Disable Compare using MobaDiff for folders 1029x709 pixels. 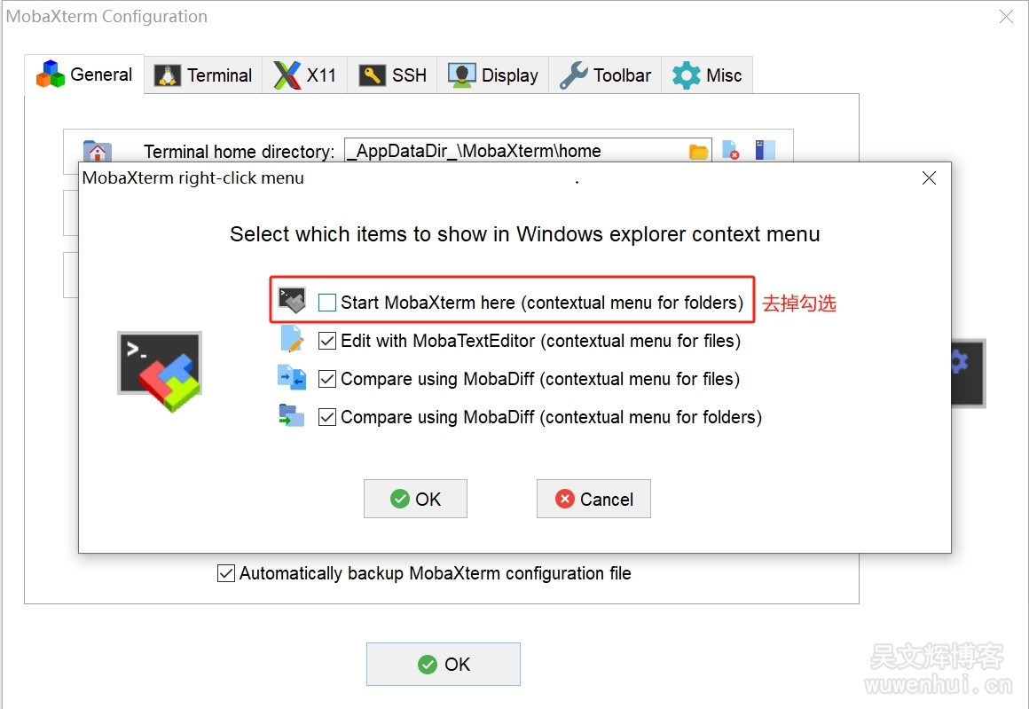click(327, 417)
